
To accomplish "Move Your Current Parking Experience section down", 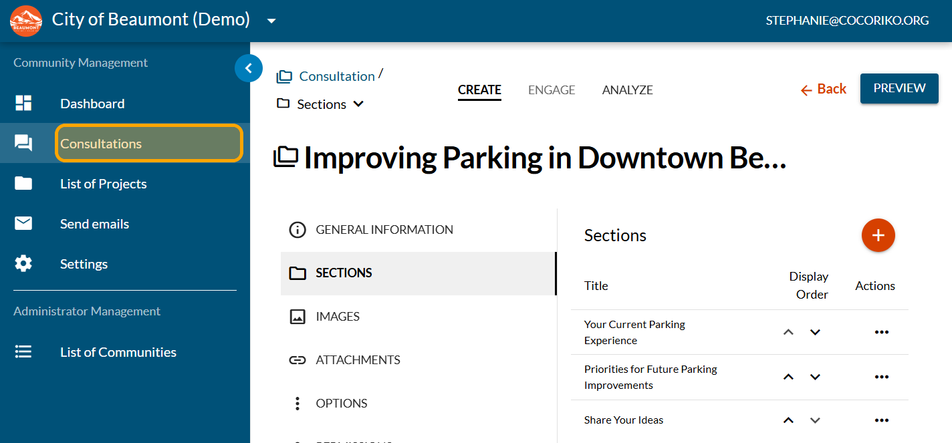I will click(815, 332).
